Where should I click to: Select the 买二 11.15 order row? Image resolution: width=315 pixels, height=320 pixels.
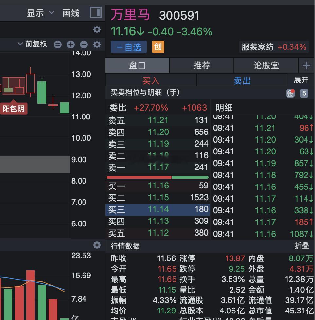(158, 198)
